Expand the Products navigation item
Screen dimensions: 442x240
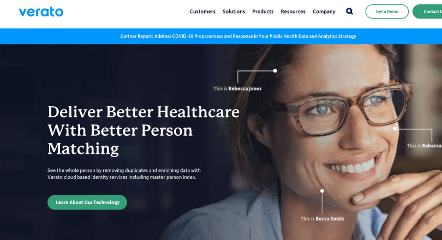[262, 11]
